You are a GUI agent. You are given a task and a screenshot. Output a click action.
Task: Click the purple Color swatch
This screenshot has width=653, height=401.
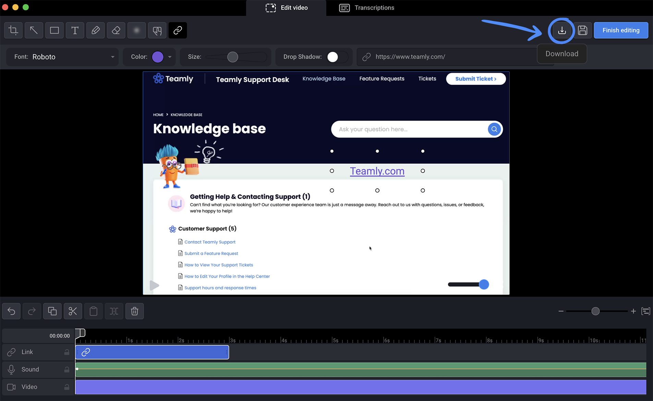[x=158, y=57]
